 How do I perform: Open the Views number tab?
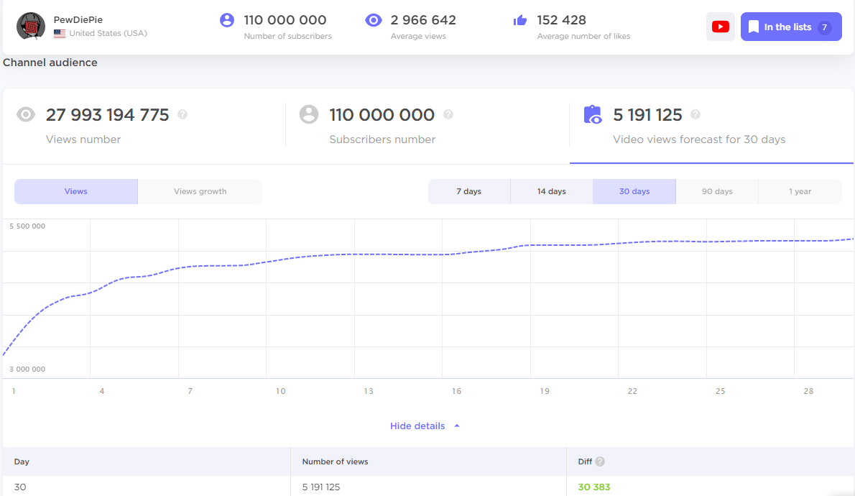144,126
